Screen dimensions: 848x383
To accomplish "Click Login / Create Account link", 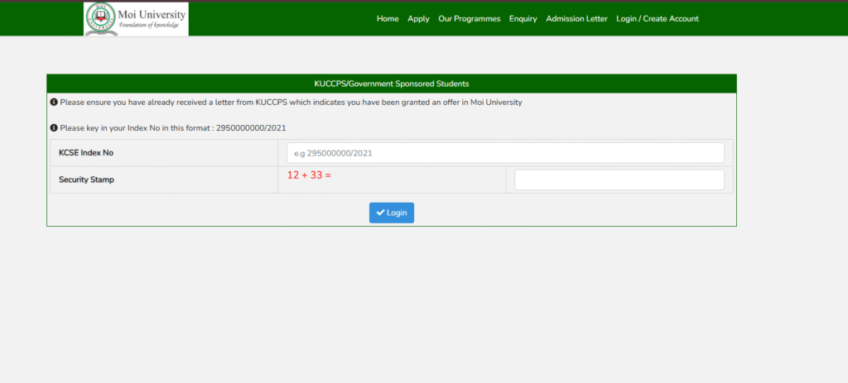I will click(x=658, y=19).
